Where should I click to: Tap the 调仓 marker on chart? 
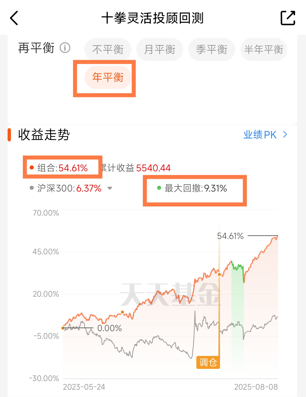click(208, 362)
